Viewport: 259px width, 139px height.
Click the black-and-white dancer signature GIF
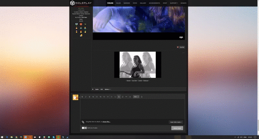(x=138, y=65)
